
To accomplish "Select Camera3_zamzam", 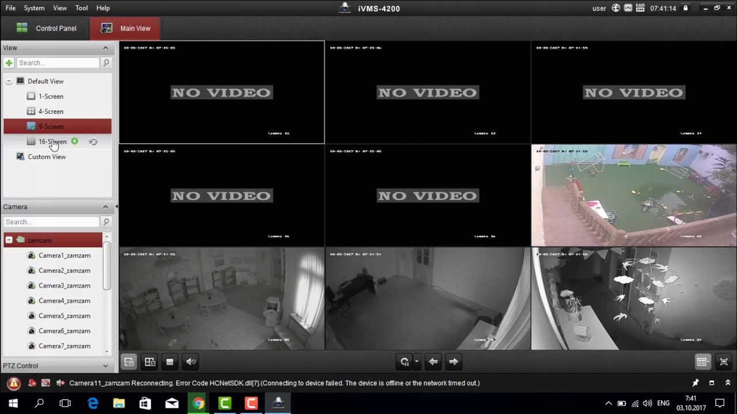I will [64, 285].
